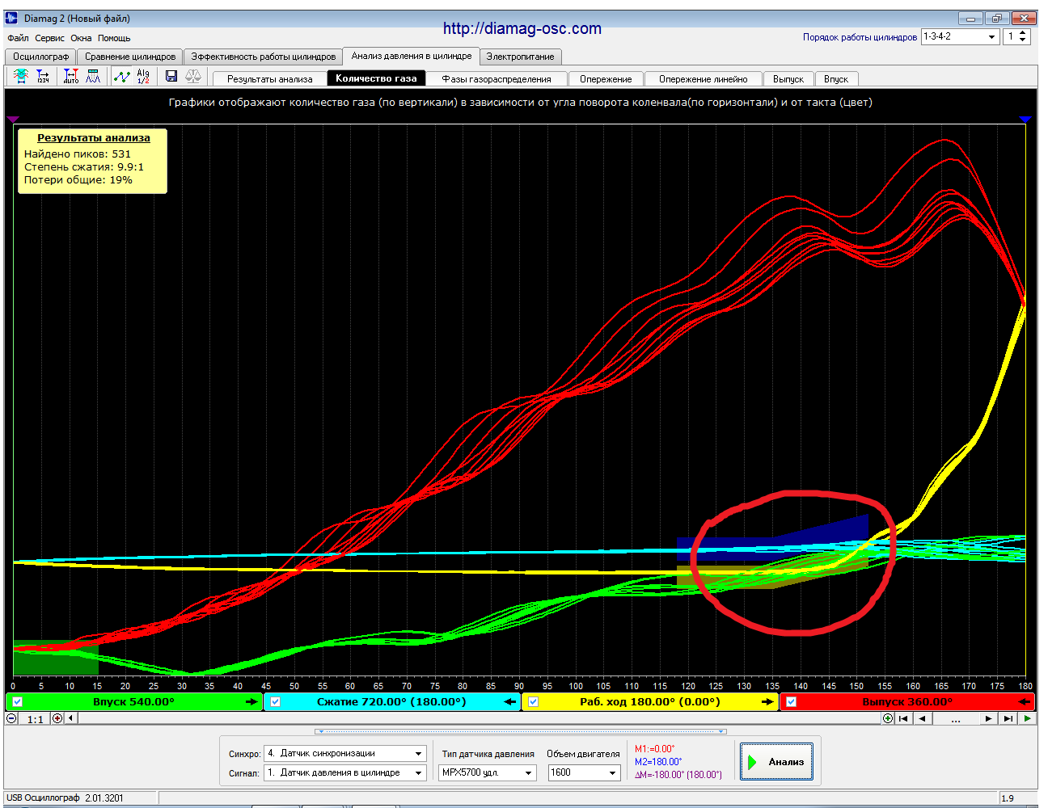Switch to the Сравнение цилиндров tab
This screenshot has width=1048, height=808.
click(130, 57)
